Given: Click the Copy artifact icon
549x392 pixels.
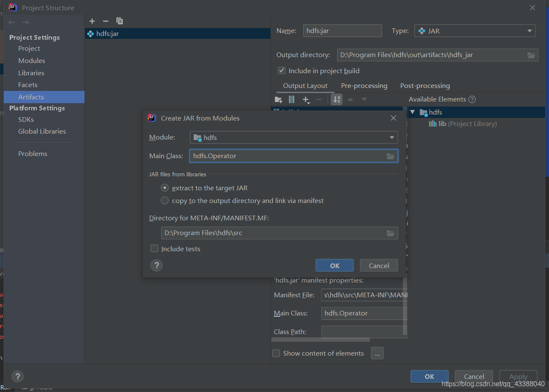Looking at the screenshot, I should click(120, 21).
